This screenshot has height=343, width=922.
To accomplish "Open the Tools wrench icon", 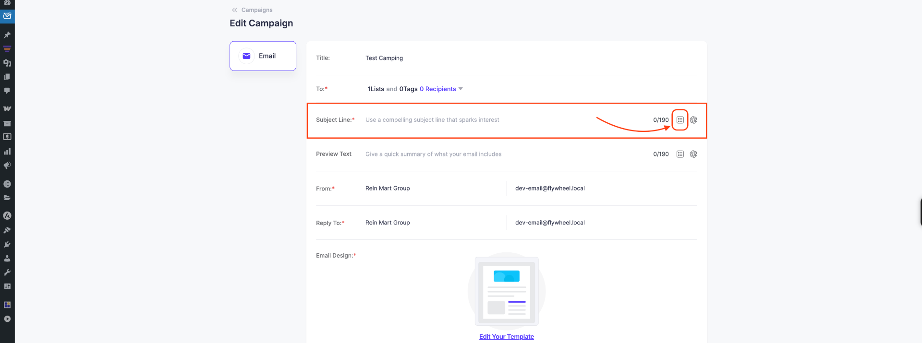I will click(x=7, y=272).
